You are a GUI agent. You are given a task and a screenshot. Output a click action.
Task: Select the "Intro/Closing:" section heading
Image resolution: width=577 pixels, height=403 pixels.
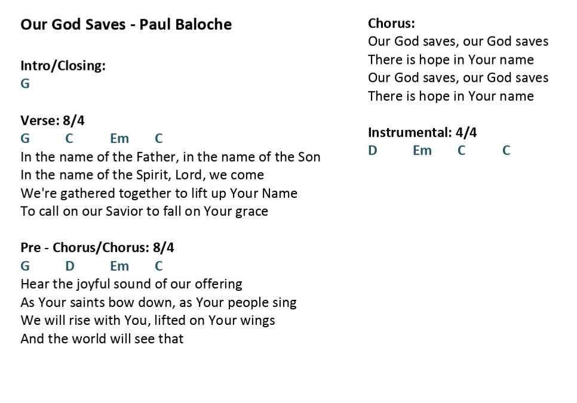pyautogui.click(x=63, y=66)
